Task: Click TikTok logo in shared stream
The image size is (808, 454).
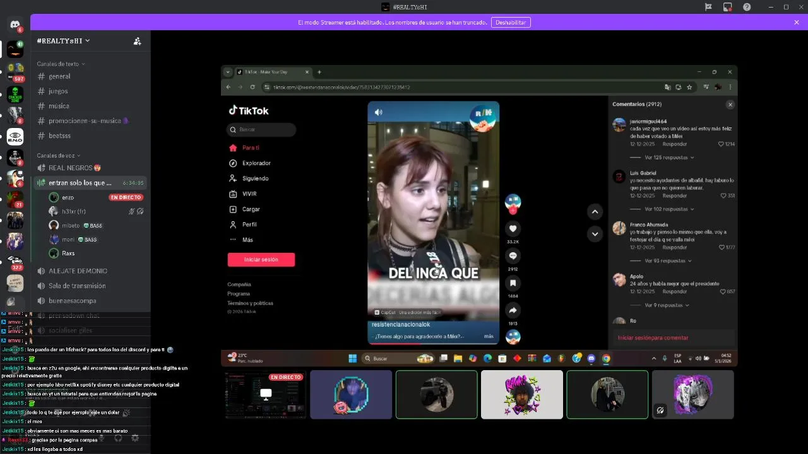Action: coord(249,110)
